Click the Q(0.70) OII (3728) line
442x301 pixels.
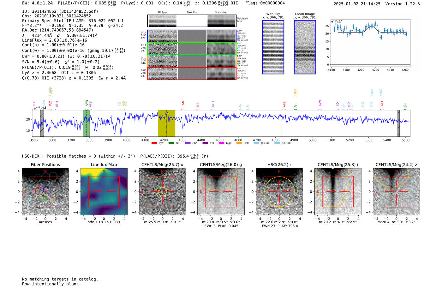pyautogui.click(x=74, y=78)
